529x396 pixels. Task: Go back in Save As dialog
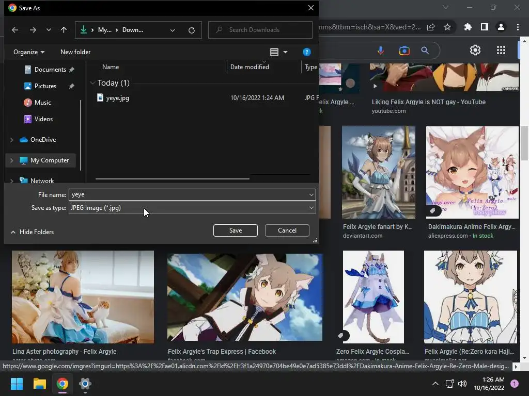coord(15,30)
